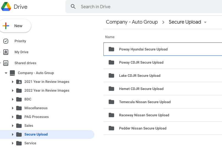
Task: Sort by the Name column header
Action: point(110,37)
